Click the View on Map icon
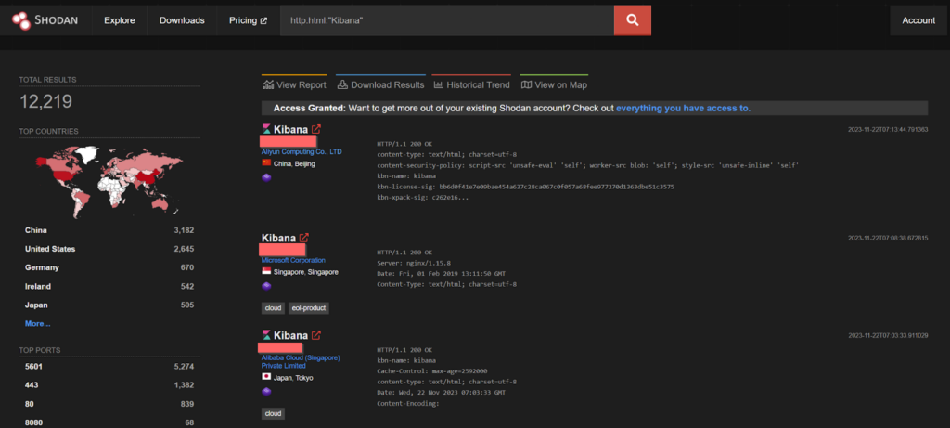Screen dimensions: 950x428 coord(526,84)
